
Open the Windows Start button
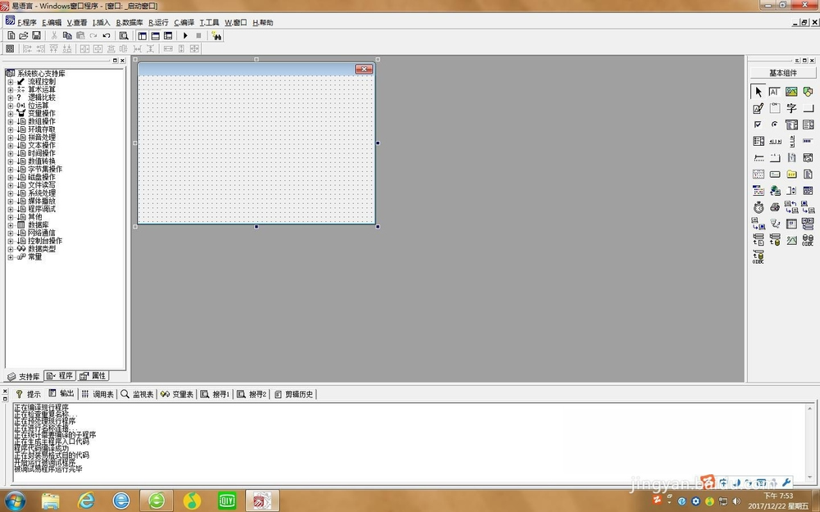[14, 501]
